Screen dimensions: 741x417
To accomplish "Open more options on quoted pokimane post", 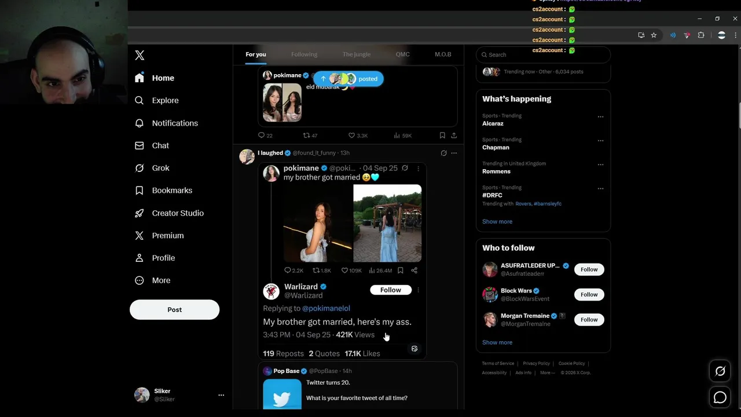I will pos(418,169).
